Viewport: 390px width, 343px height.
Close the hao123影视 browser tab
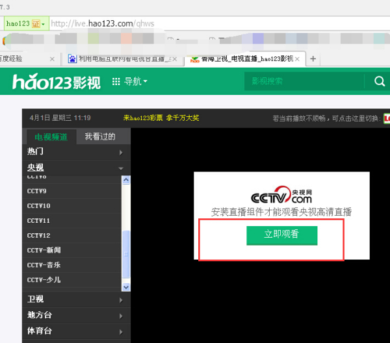tap(297, 59)
